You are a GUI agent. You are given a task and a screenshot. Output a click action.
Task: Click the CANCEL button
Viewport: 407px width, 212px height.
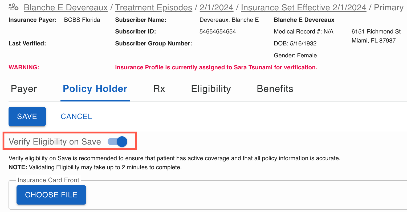tap(76, 116)
